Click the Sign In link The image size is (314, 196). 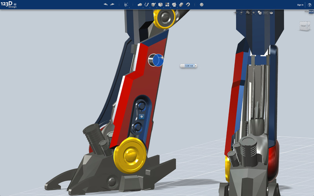[x=300, y=5]
